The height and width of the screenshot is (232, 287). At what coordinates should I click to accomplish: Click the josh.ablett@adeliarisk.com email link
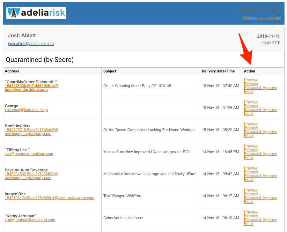click(x=31, y=44)
